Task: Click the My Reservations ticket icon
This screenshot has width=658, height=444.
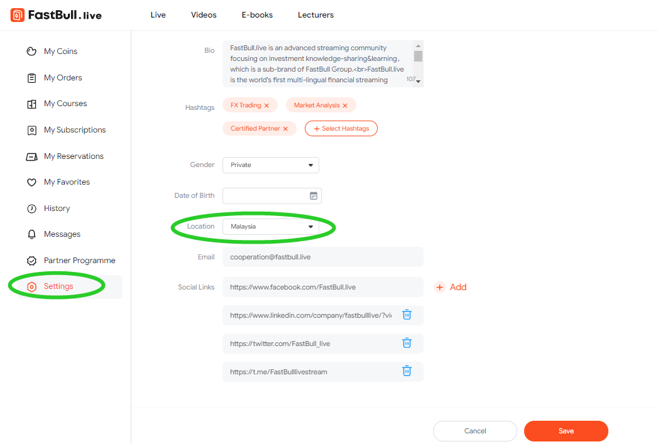Action: [x=31, y=157]
